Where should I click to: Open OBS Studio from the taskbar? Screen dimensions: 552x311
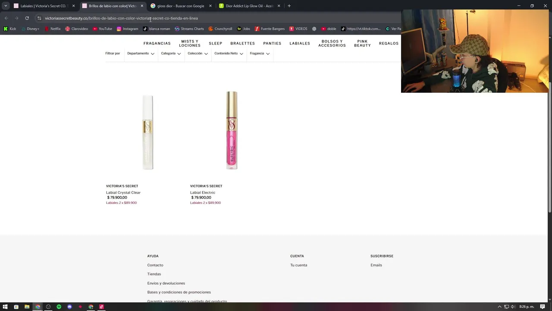(x=48, y=307)
